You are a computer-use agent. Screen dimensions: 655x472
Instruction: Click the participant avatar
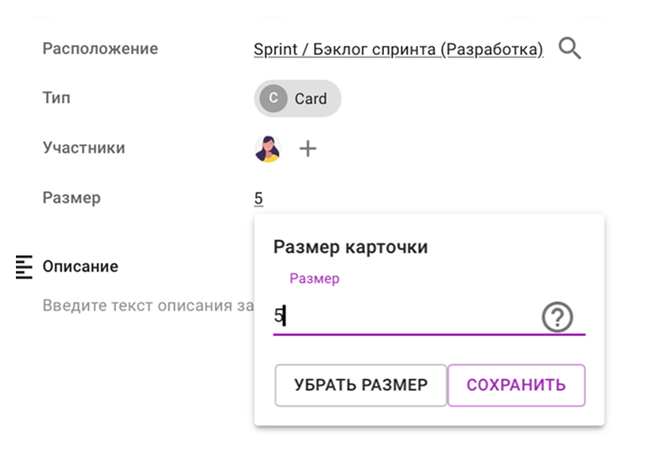pos(268,149)
